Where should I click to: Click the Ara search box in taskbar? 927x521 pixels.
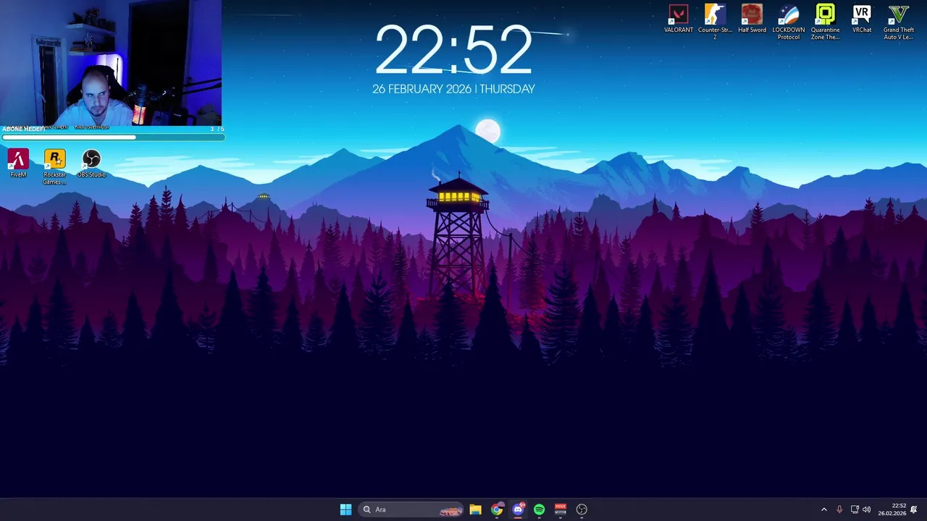tap(411, 509)
